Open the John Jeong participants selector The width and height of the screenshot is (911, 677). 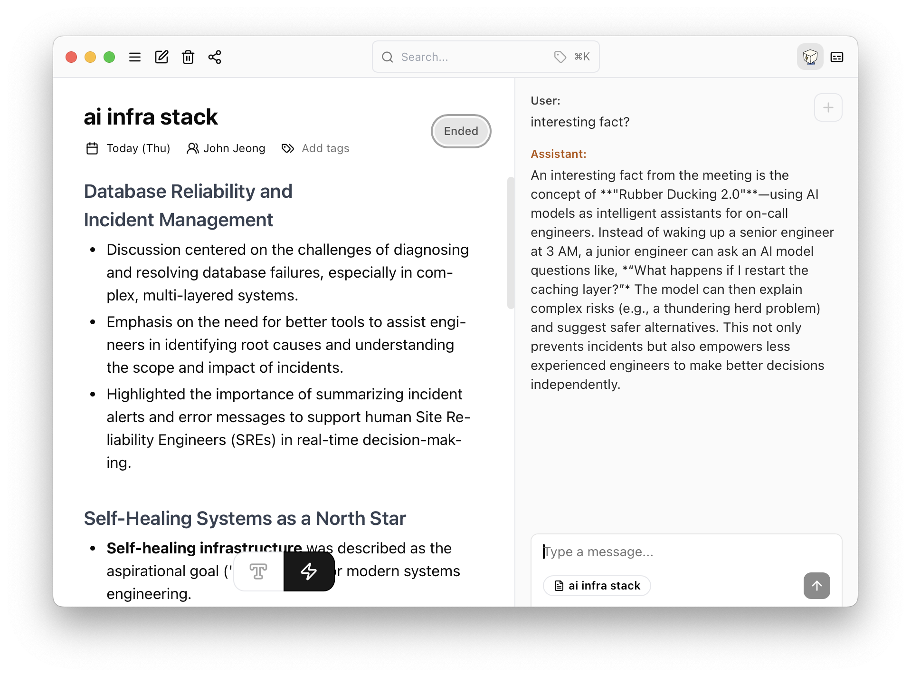(226, 148)
